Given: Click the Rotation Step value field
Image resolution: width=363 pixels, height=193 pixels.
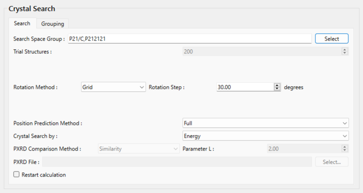Looking at the screenshot, I should point(245,87).
